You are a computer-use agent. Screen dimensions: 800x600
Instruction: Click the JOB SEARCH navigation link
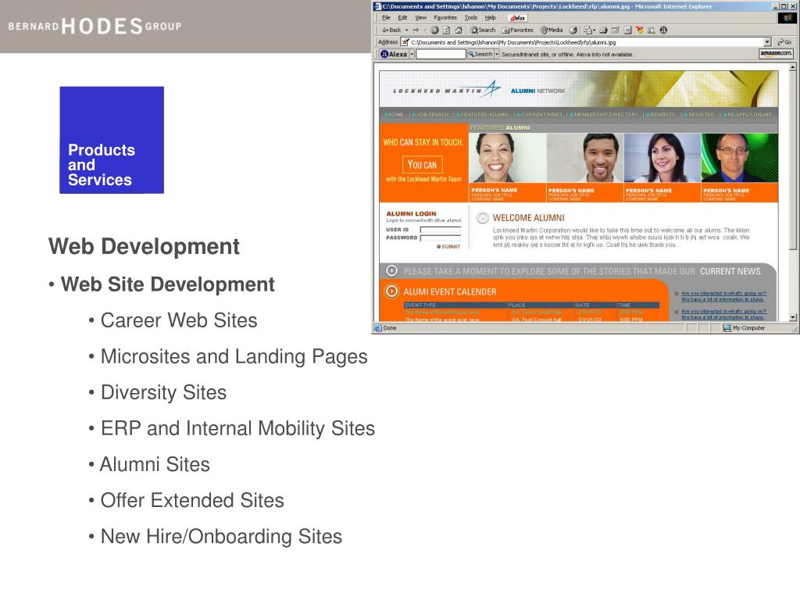click(x=431, y=115)
